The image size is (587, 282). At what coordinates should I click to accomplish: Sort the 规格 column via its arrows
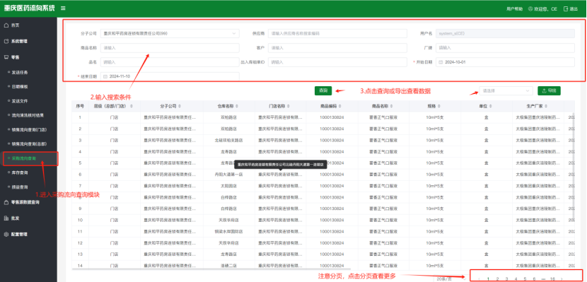point(438,106)
